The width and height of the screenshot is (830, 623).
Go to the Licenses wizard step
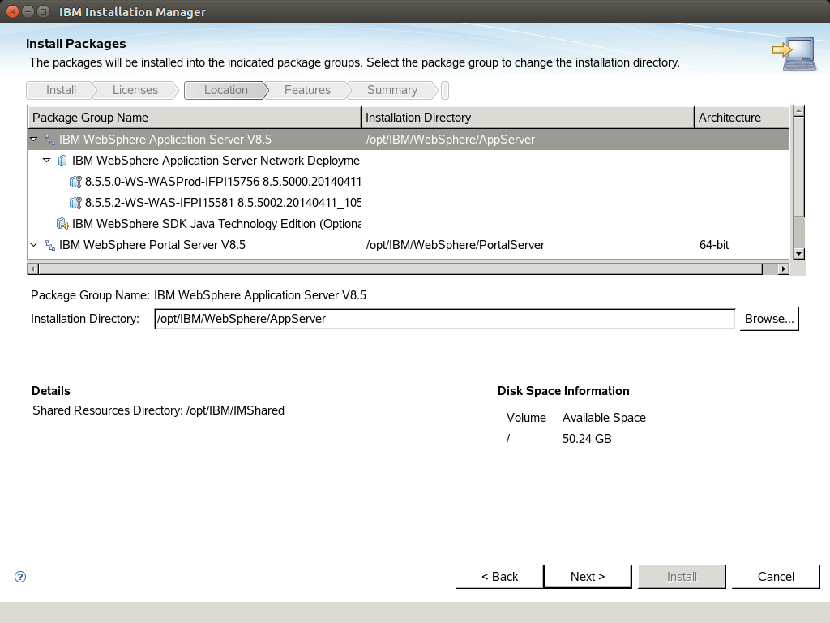(x=135, y=90)
